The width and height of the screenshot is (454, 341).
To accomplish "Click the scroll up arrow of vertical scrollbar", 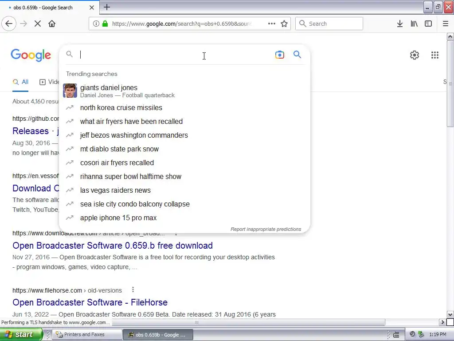I will point(450,36).
